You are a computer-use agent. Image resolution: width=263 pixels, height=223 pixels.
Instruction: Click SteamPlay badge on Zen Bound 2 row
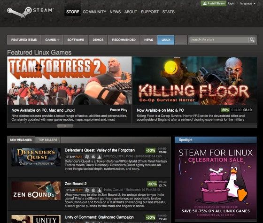pos(74,190)
